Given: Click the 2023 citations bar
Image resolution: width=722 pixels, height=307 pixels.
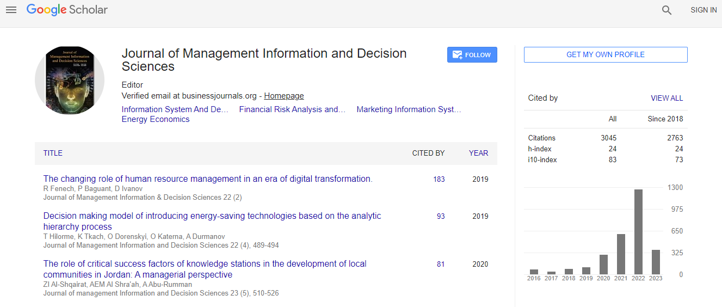Looking at the screenshot, I should click(656, 262).
